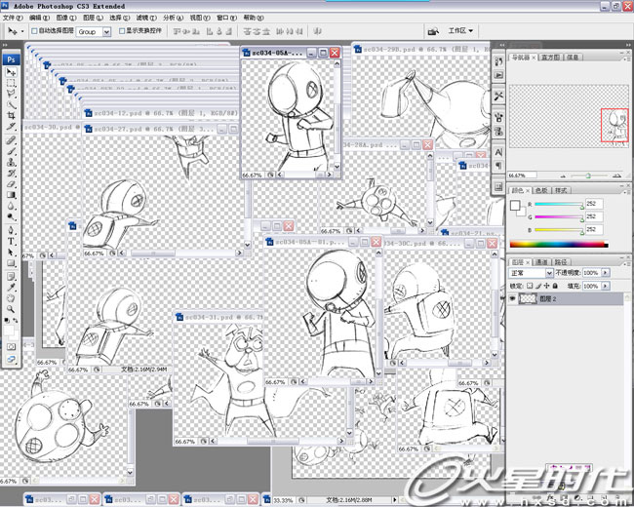The width and height of the screenshot is (634, 507).
Task: Open the 文件 (File) menu
Action: [13, 18]
